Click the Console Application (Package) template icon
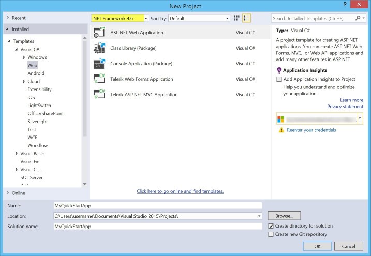This screenshot has height=256, width=371. point(99,64)
